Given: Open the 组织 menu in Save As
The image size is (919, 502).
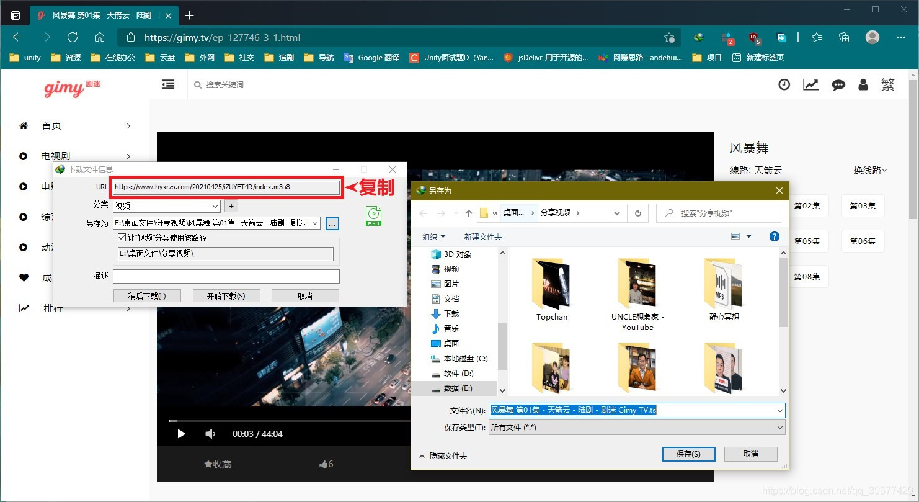Looking at the screenshot, I should pyautogui.click(x=433, y=236).
